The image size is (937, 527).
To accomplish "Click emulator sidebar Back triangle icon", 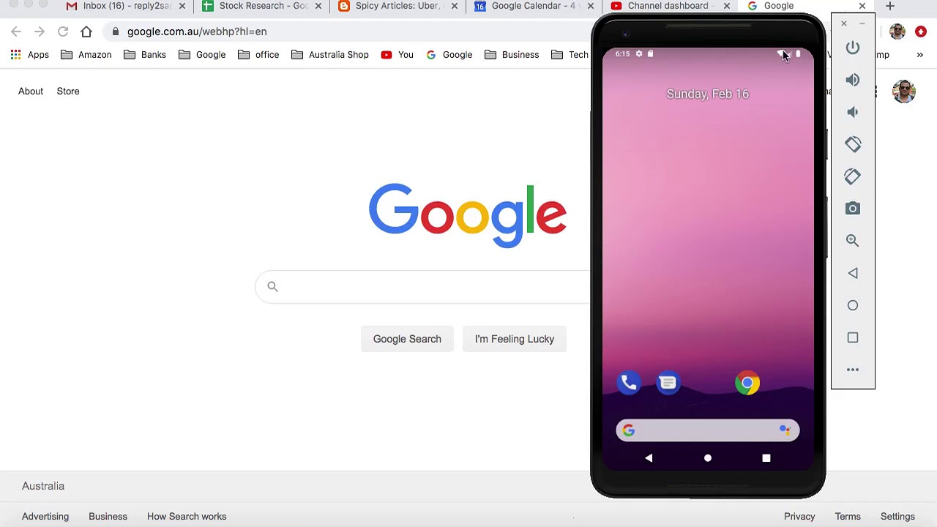I will click(853, 273).
